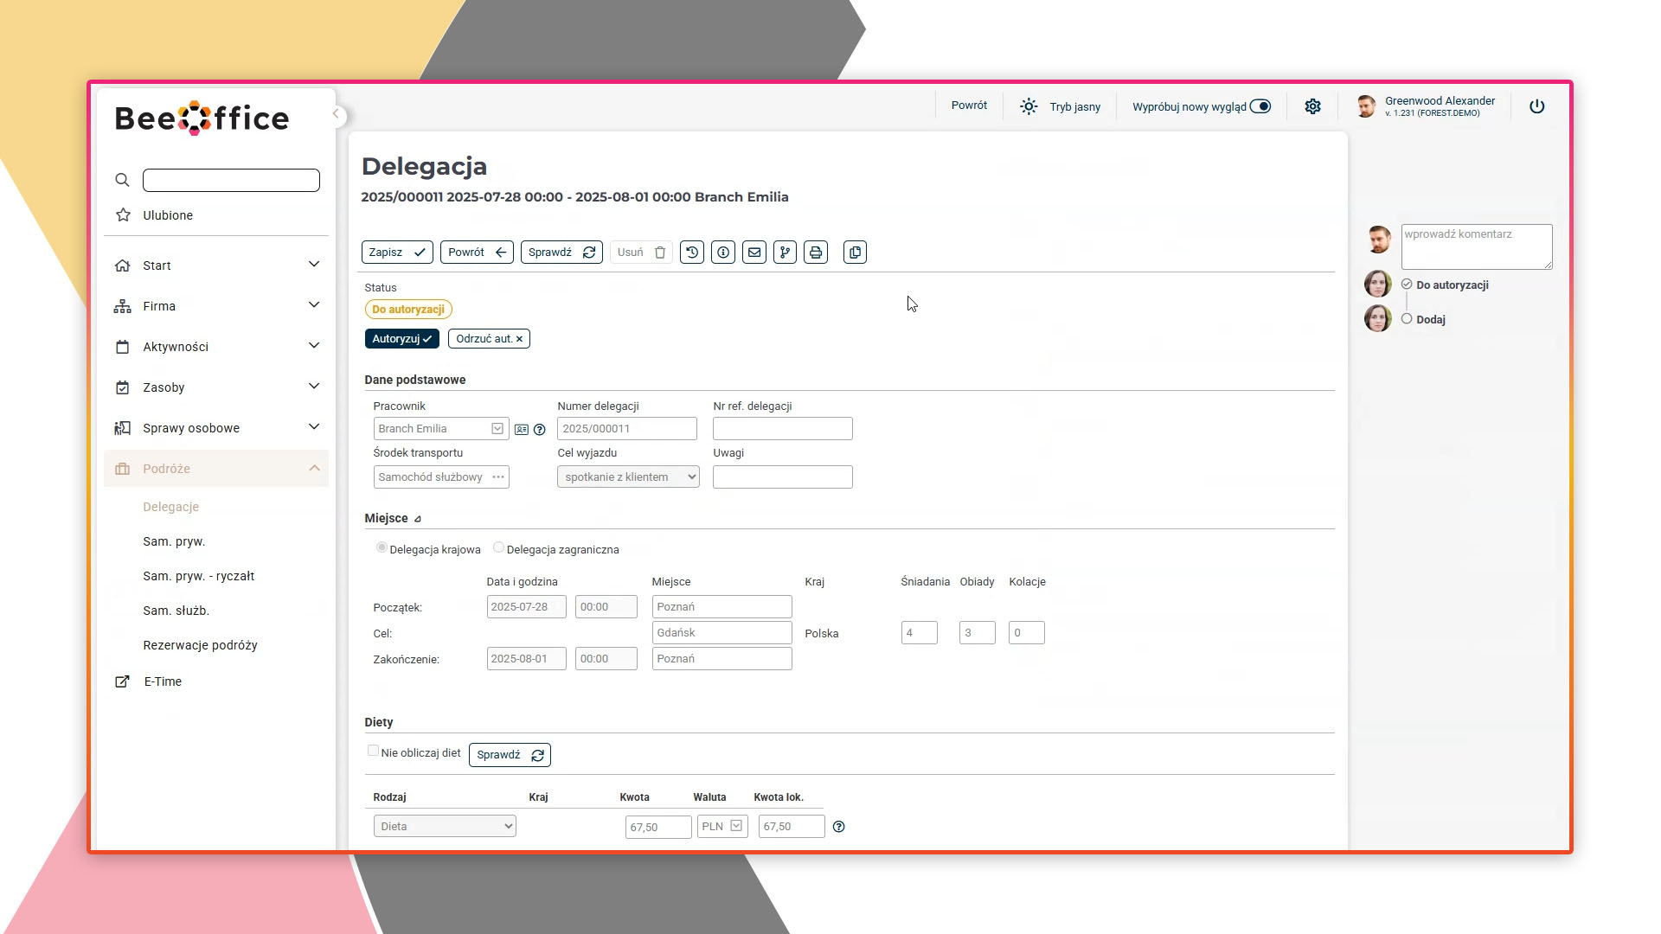The width and height of the screenshot is (1661, 934).
Task: Click the envelope email icon in toolbar
Action: pos(754,253)
